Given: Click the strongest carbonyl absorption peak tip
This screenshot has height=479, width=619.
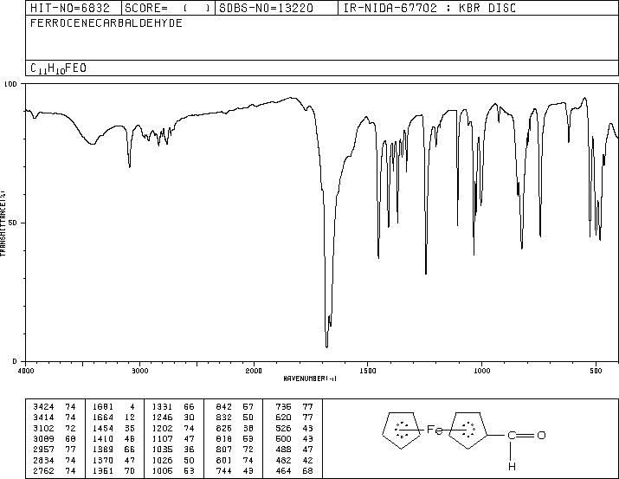Looking at the screenshot, I should point(327,346).
